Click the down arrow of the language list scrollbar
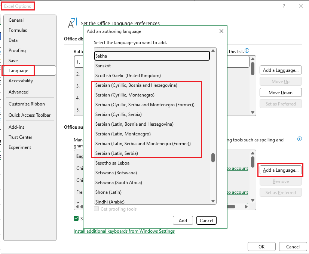This screenshot has height=254, width=309. [213, 201]
